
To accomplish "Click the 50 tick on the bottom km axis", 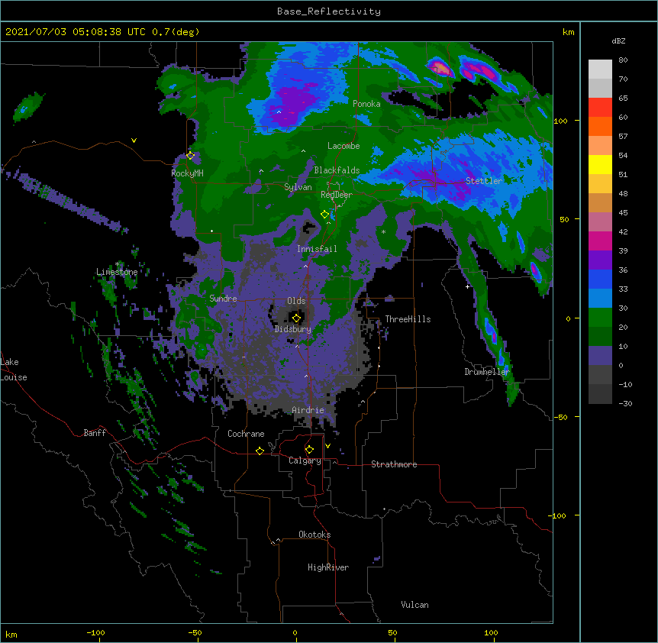I will (392, 632).
